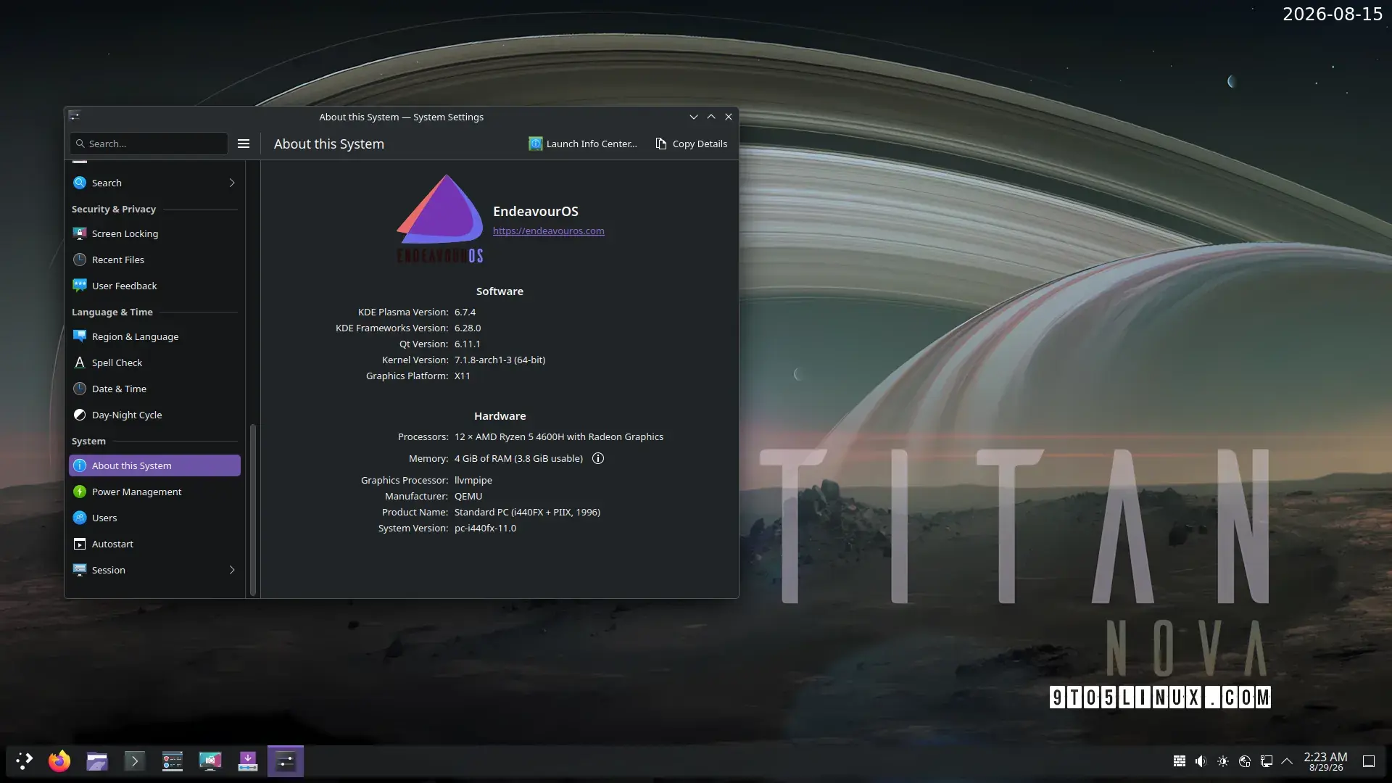Minimize the System Settings window

pos(694,117)
